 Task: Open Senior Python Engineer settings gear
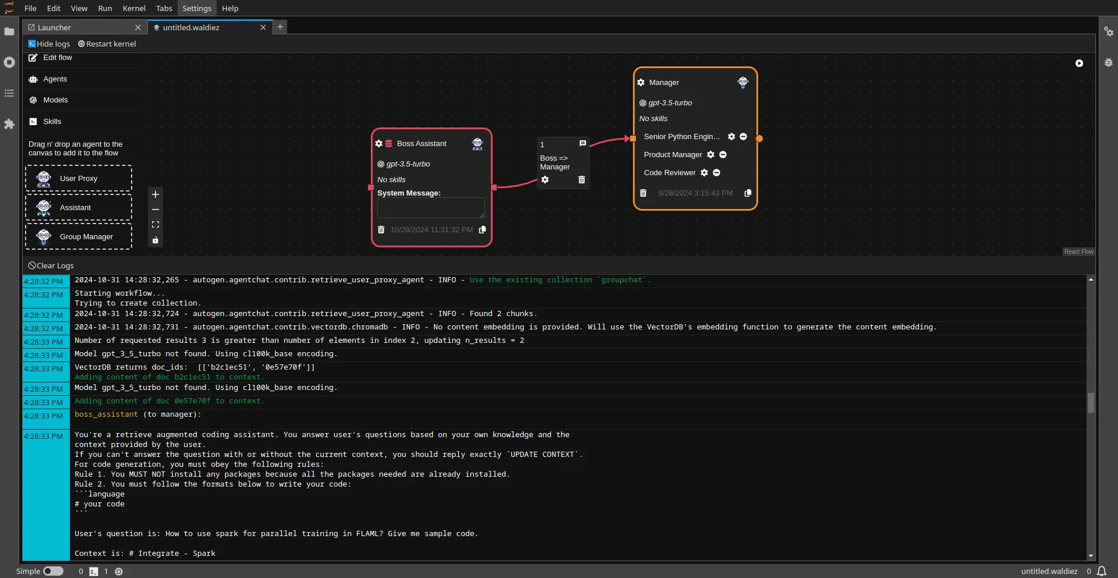tap(731, 137)
